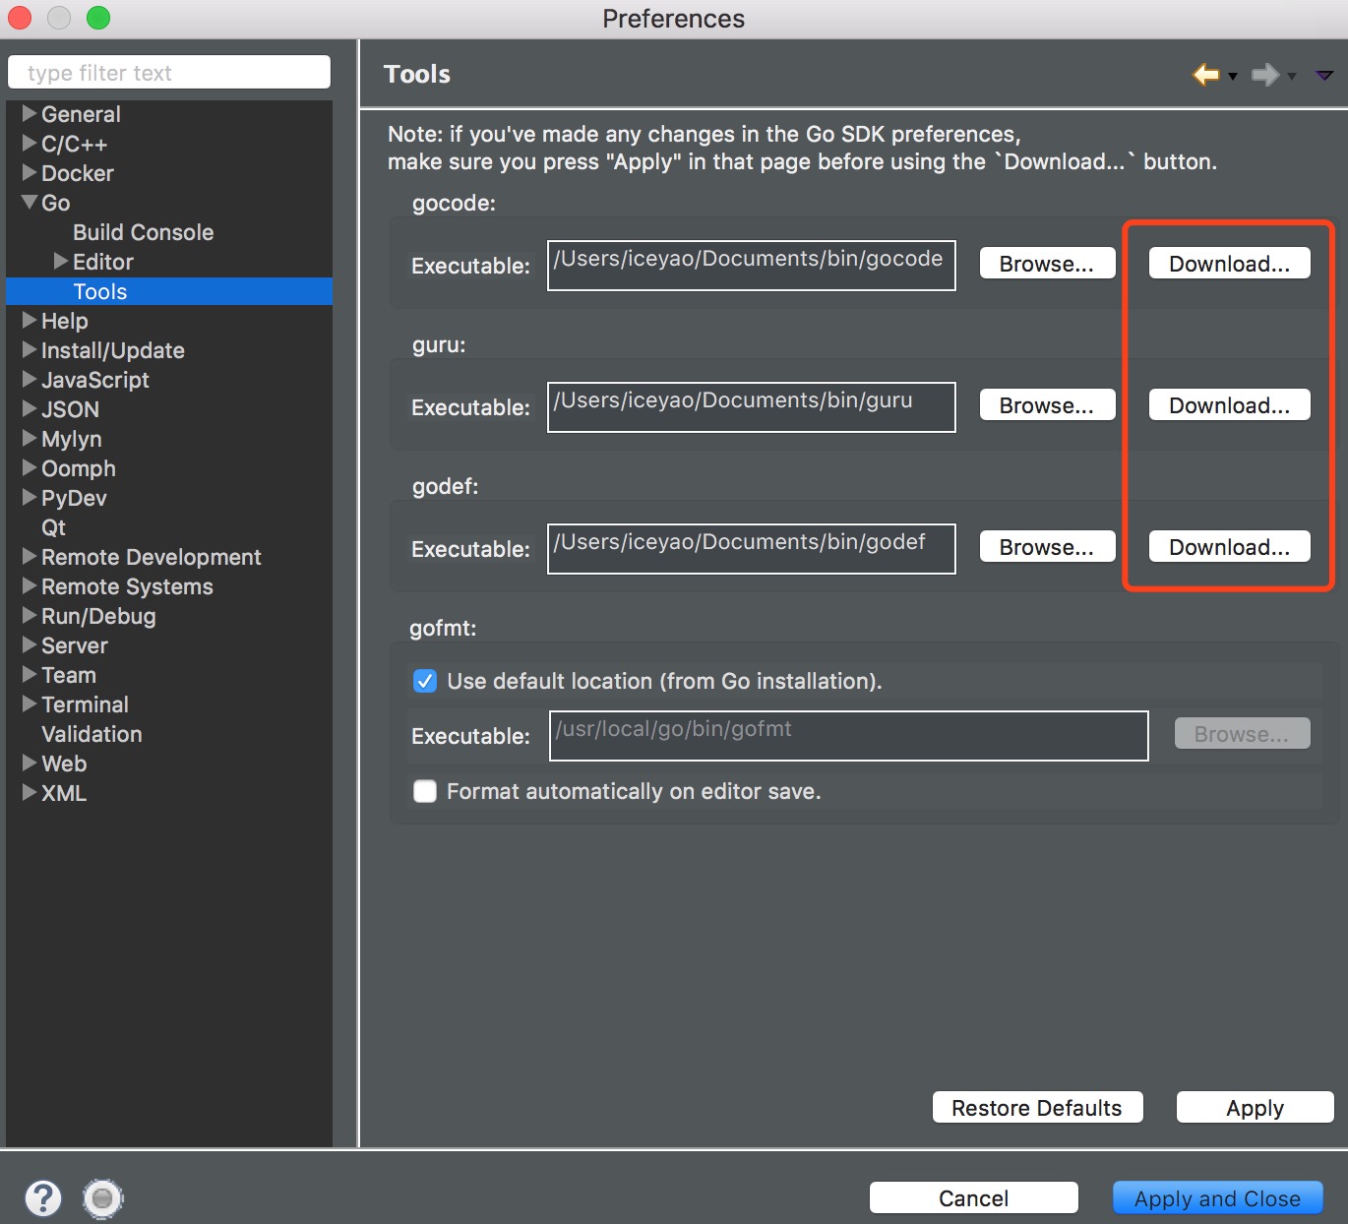Viewport: 1348px width, 1224px height.
Task: Click the forward navigation arrow icon
Action: [1264, 75]
